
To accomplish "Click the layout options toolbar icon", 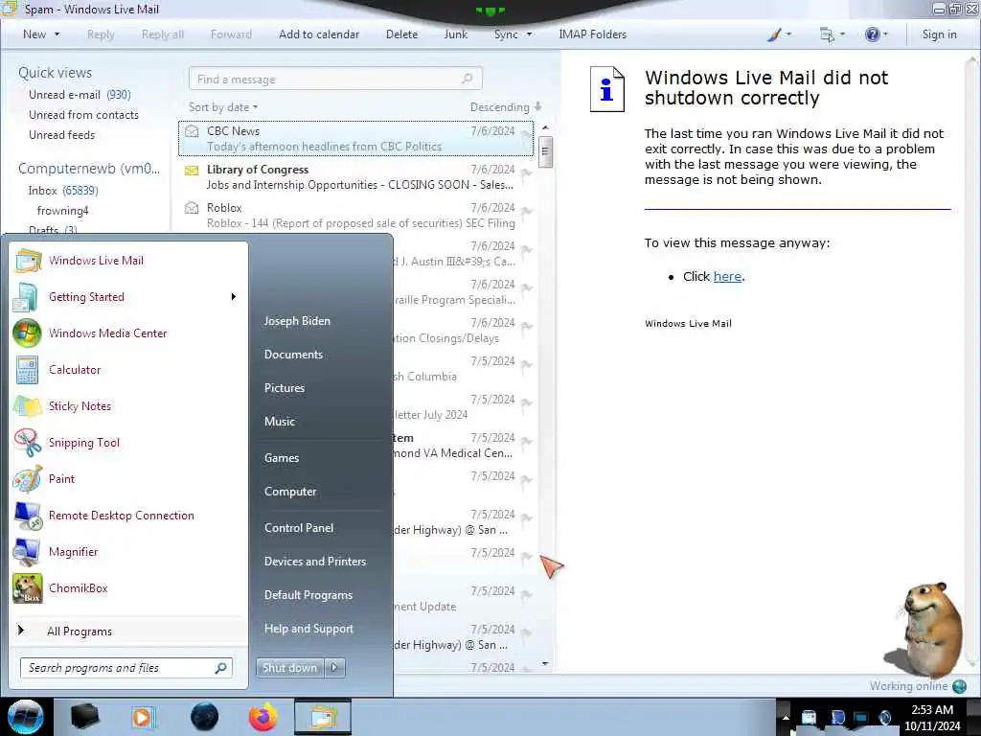I will 827,35.
